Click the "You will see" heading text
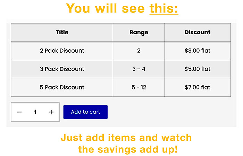243x156 pixels. tap(106, 8)
